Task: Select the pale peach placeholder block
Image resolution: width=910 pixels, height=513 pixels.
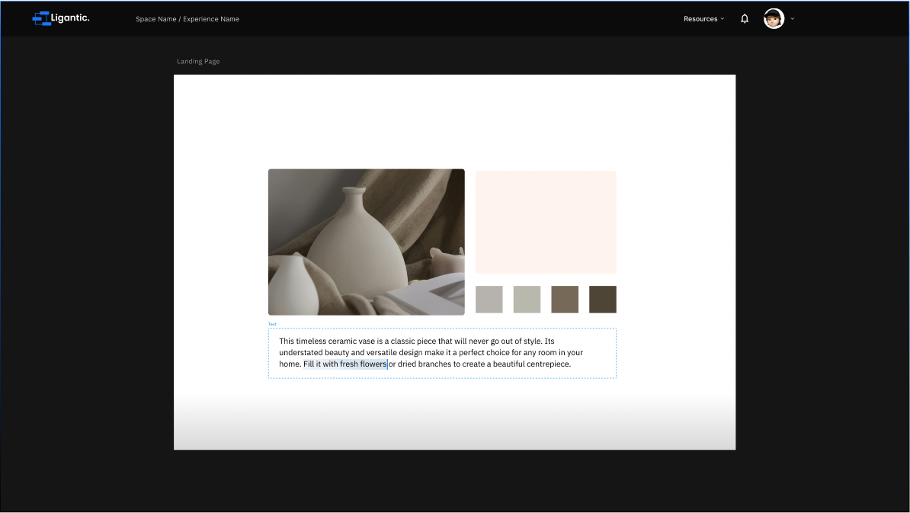Action: pyautogui.click(x=546, y=222)
